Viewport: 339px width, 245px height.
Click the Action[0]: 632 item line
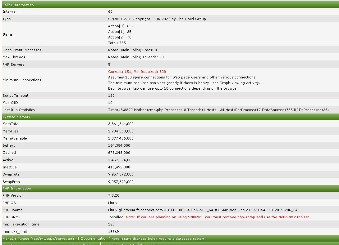click(121, 26)
